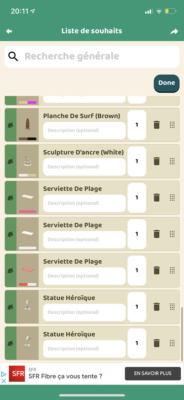Edit description field for Sculpture D'ancre
Image resolution: width=184 pixels, height=400 pixels.
84,167
